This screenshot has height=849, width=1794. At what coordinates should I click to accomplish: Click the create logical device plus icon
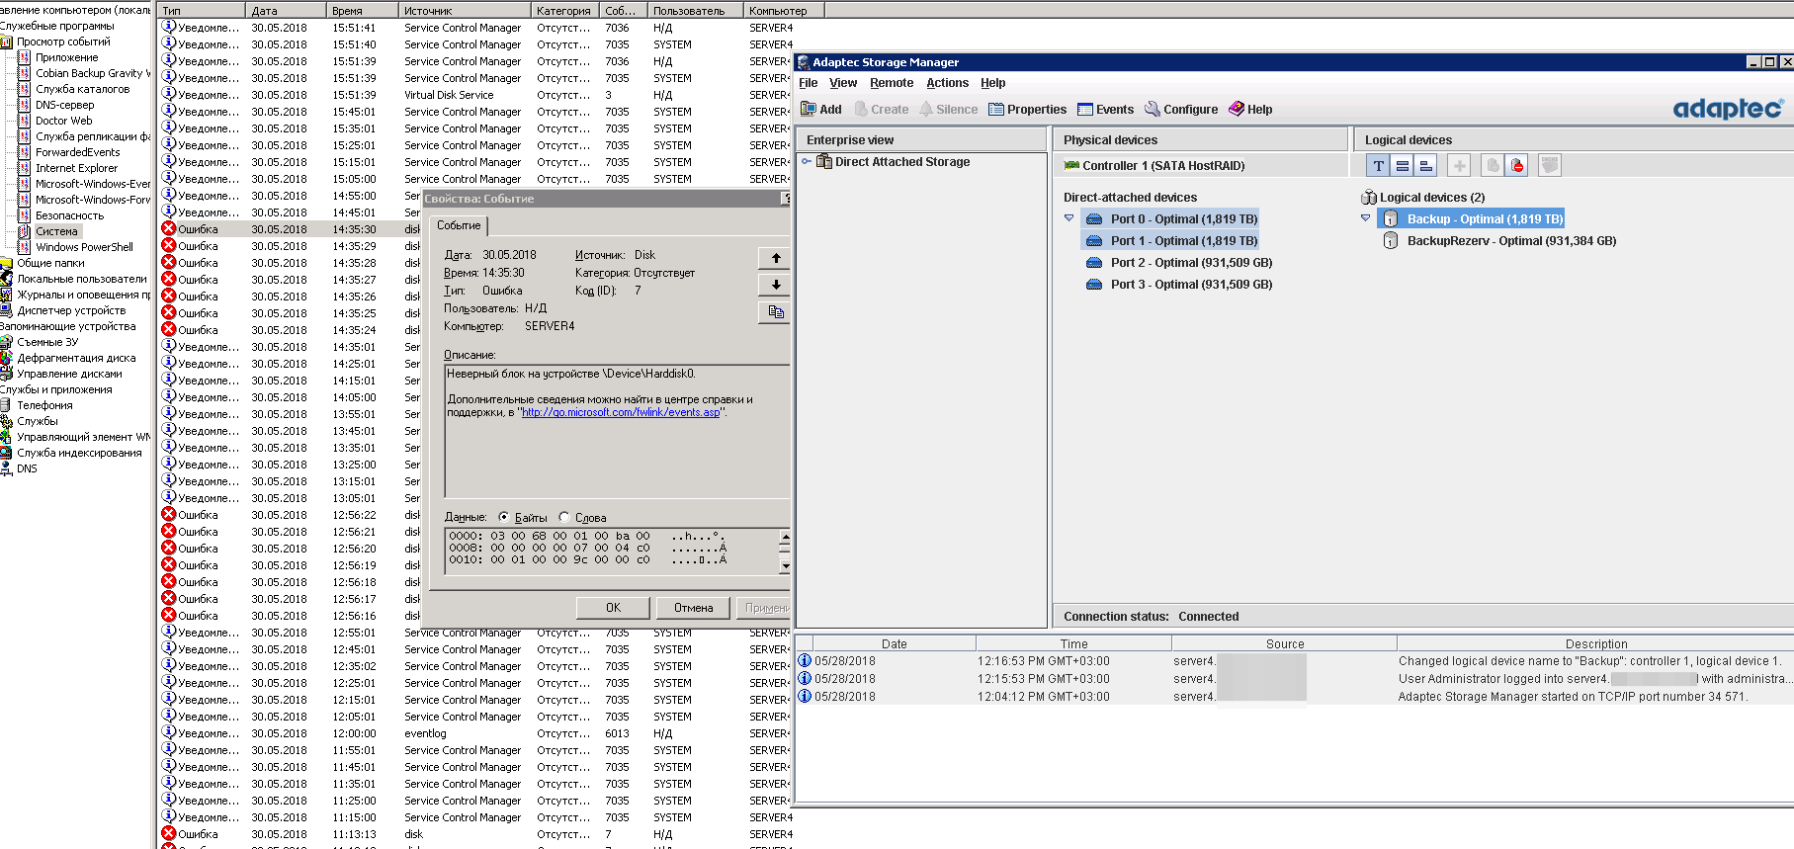1459,166
